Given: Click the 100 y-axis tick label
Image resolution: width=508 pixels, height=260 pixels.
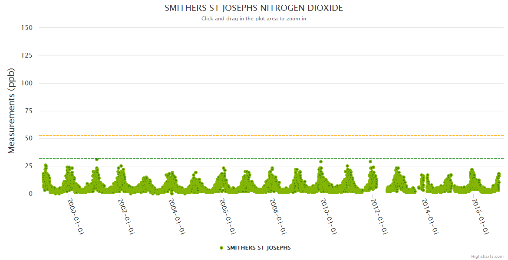Looking at the screenshot, I should click(26, 83).
